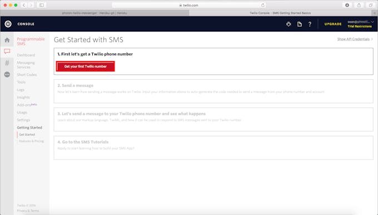The width and height of the screenshot is (378, 215).
Task: Add a new Safari tab
Action: point(375,13)
